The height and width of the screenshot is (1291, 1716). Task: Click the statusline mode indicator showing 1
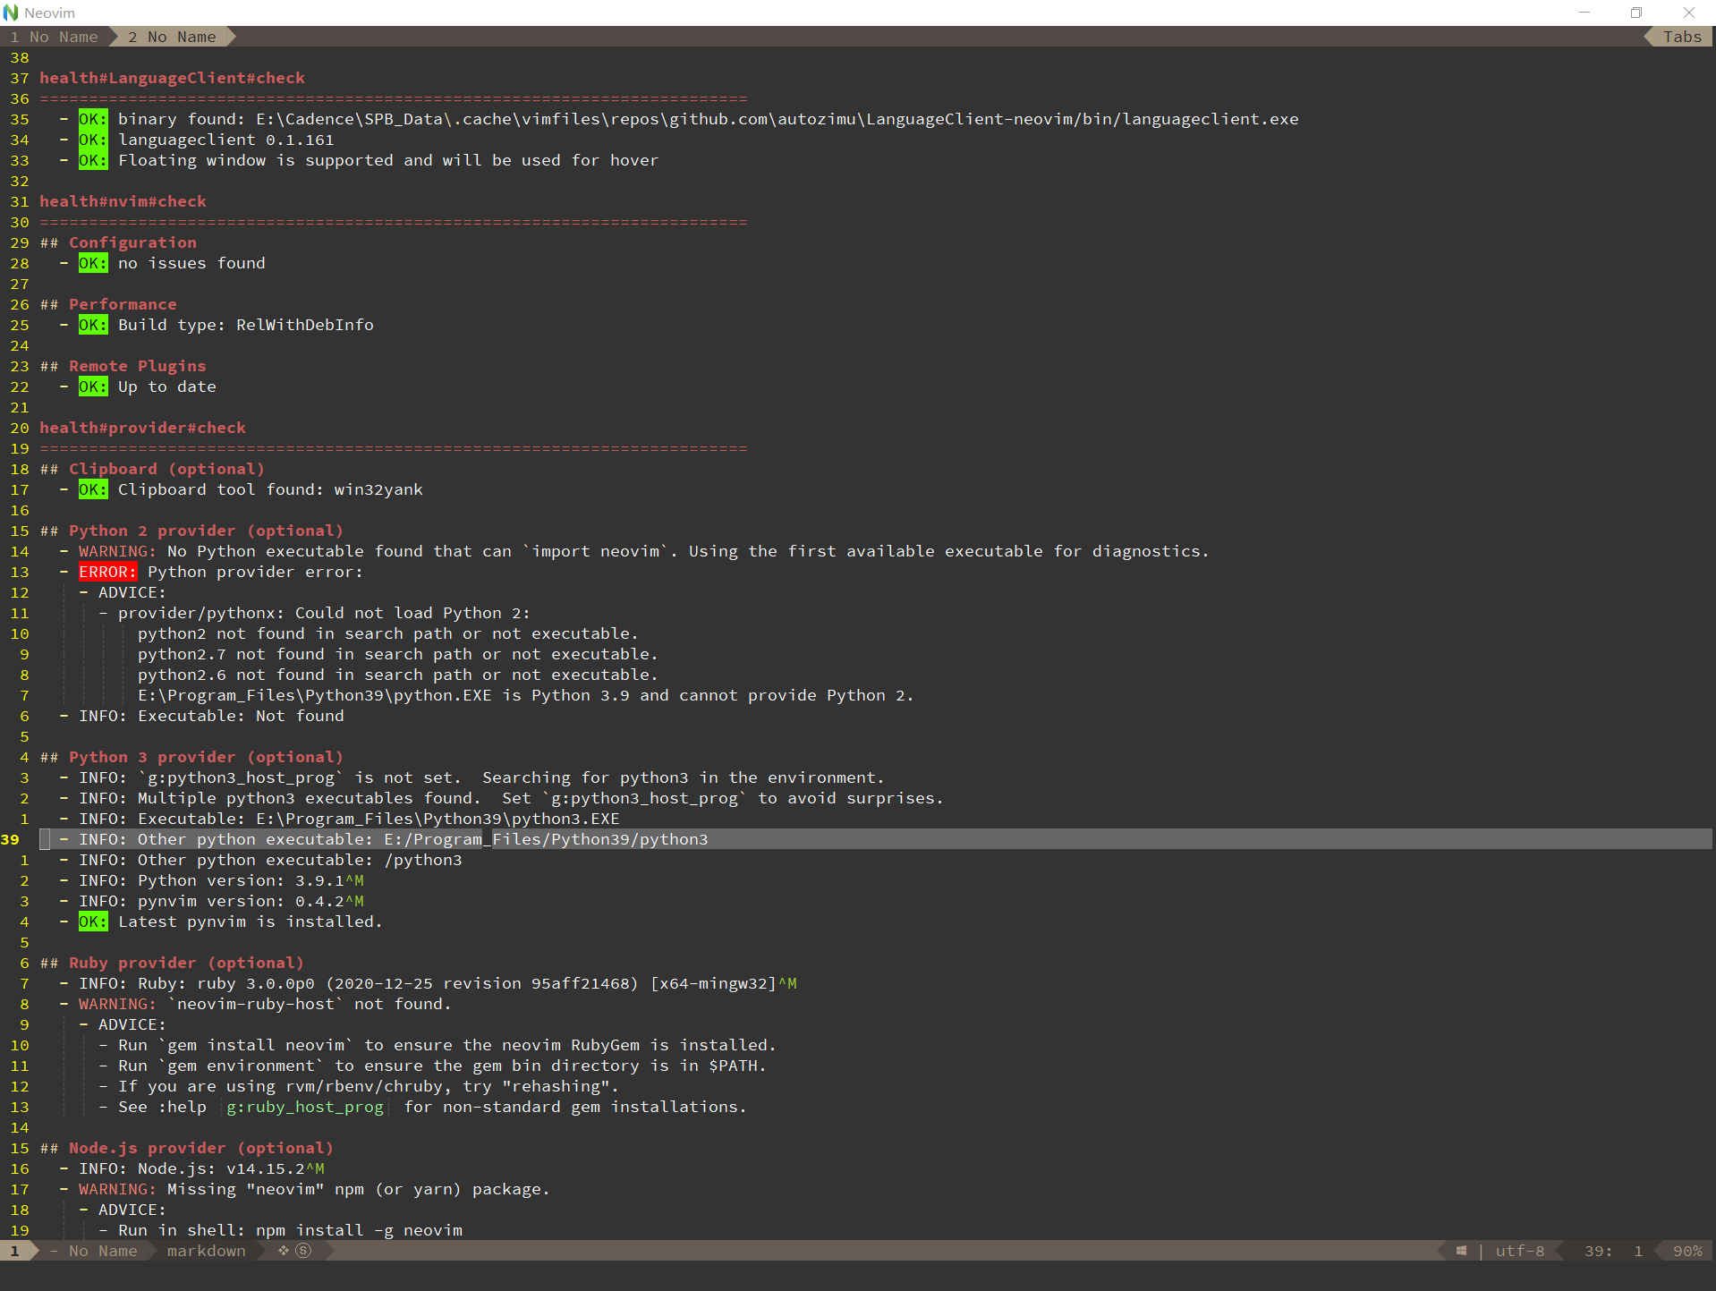[15, 1251]
